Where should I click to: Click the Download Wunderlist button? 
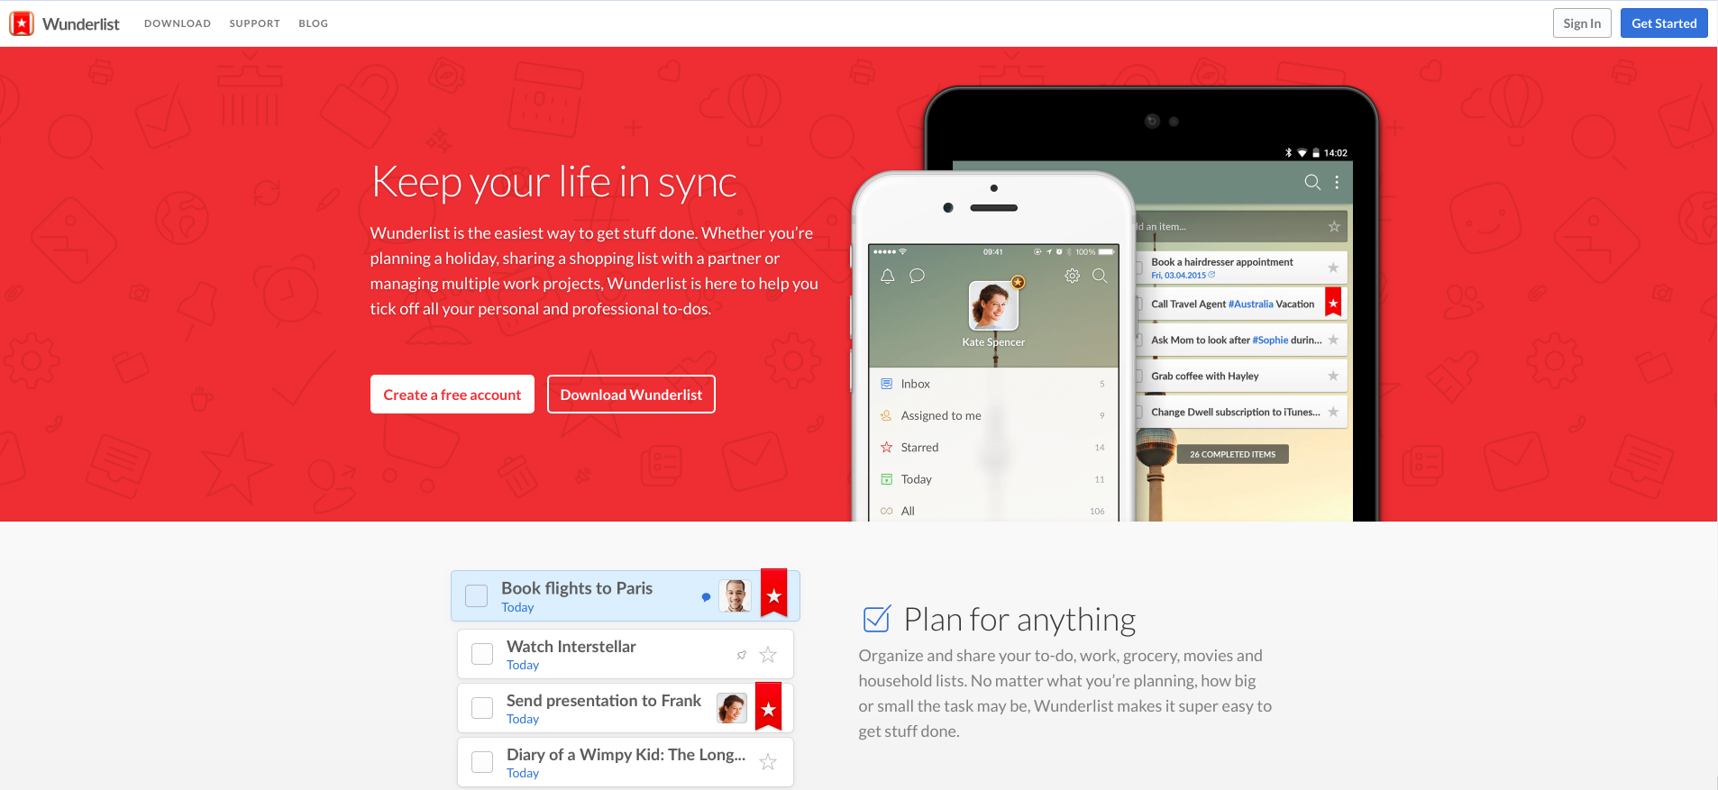click(x=631, y=395)
